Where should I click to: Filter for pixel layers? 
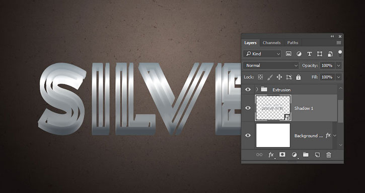(288, 54)
